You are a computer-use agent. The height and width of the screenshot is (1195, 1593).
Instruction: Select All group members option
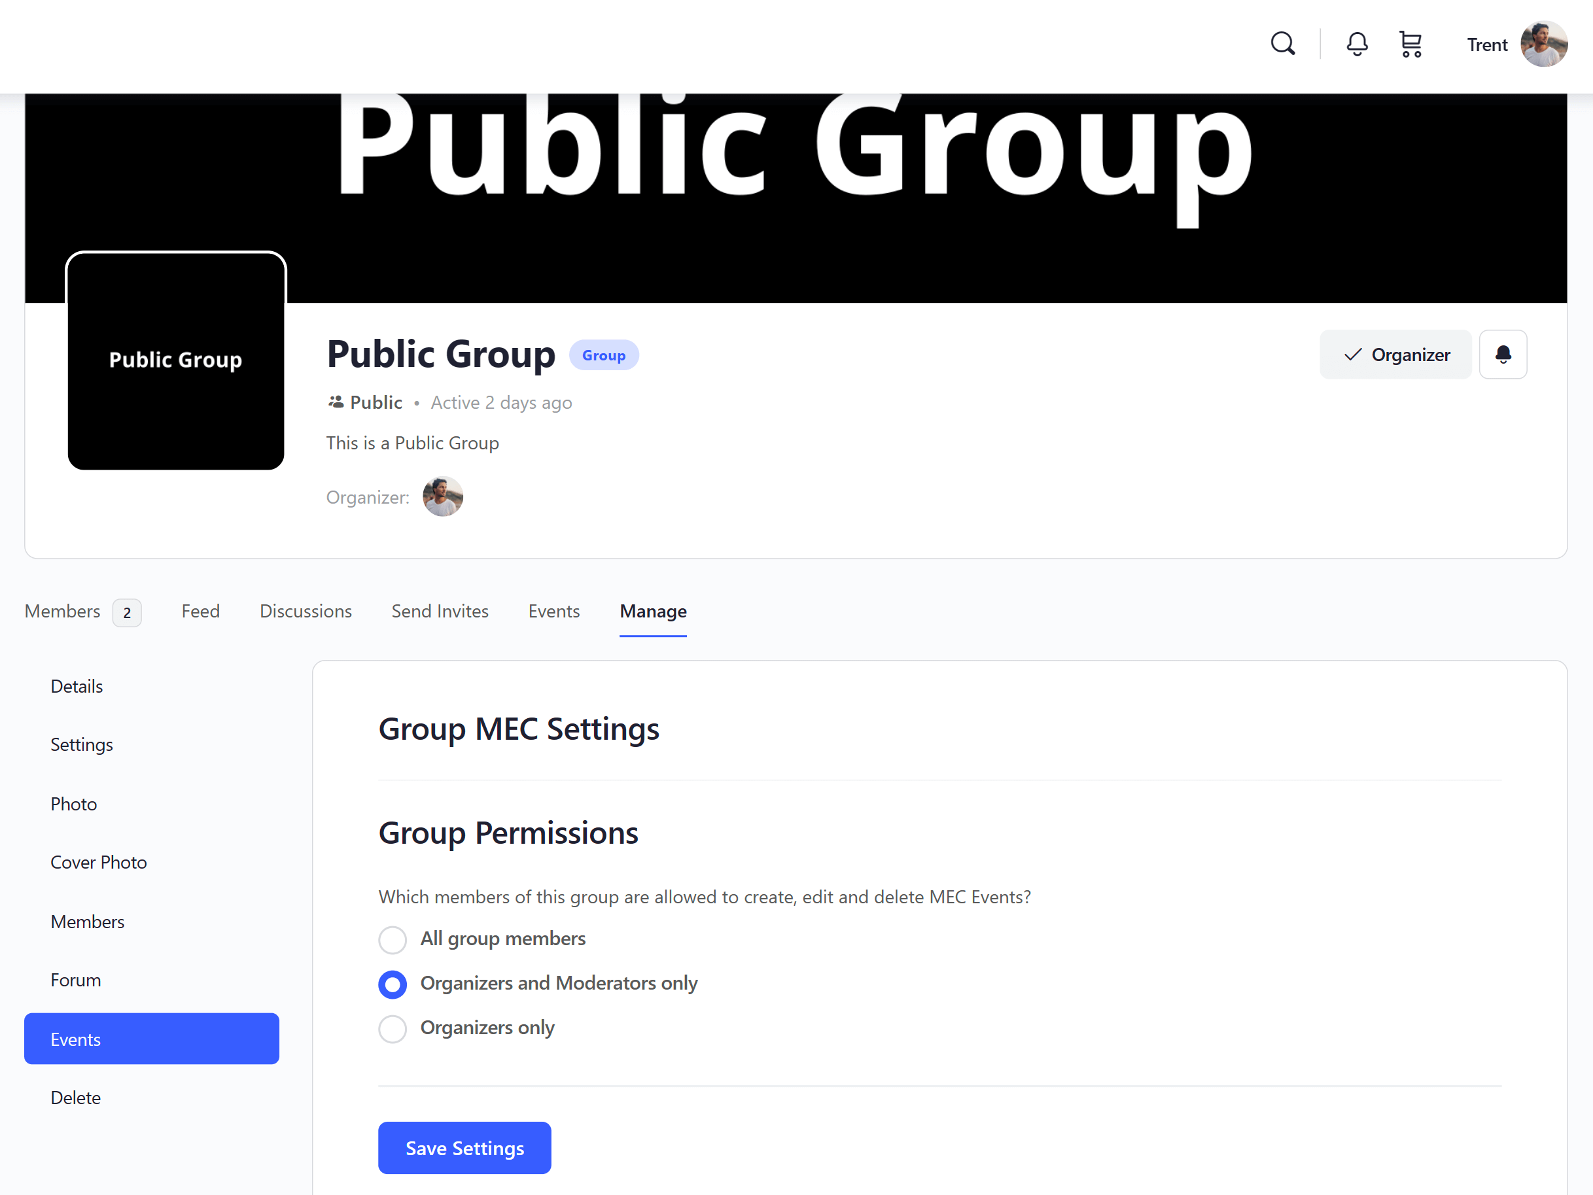(x=393, y=939)
